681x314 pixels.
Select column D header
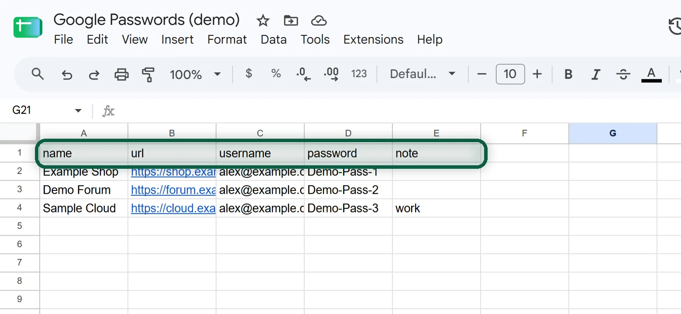pyautogui.click(x=348, y=133)
